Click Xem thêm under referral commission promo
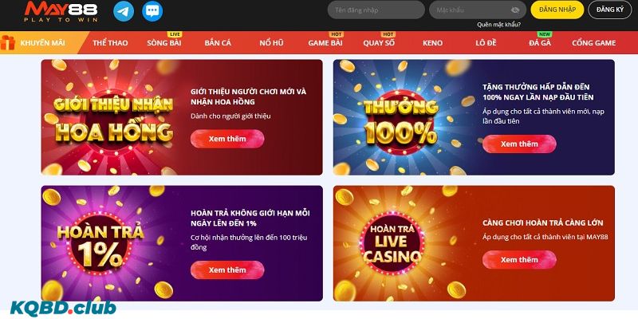Screen dimensions: 638x319 tap(227, 139)
